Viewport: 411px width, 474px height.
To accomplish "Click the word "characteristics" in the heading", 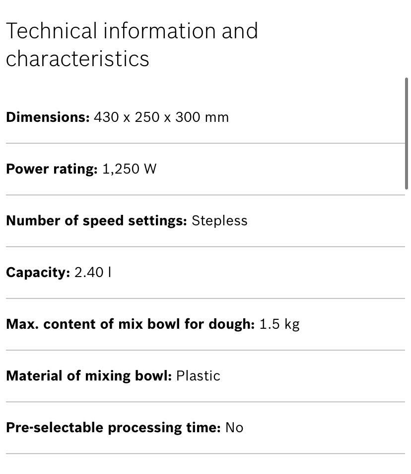I will tap(77, 59).
